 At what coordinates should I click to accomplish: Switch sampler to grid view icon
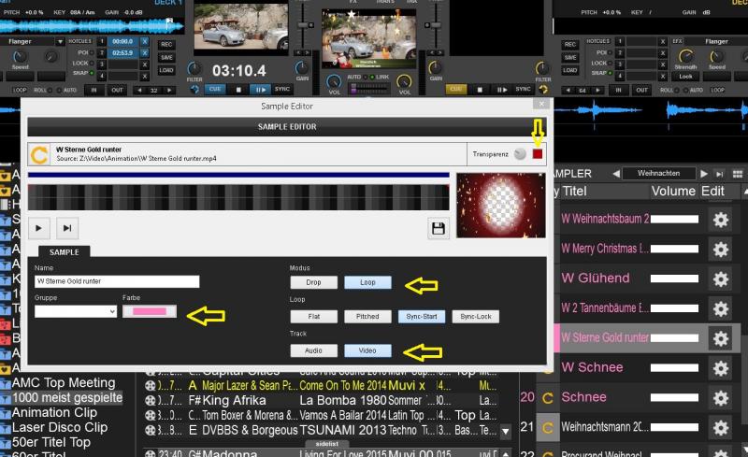[737, 174]
